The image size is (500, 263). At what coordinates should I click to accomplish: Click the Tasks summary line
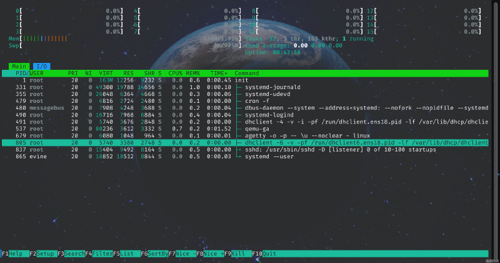[309, 39]
